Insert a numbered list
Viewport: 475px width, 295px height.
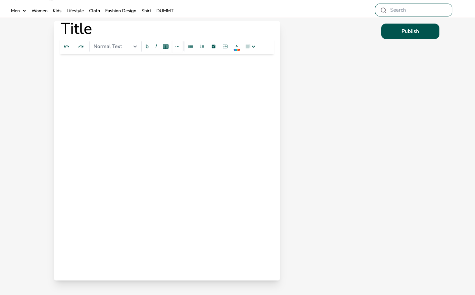(x=202, y=46)
